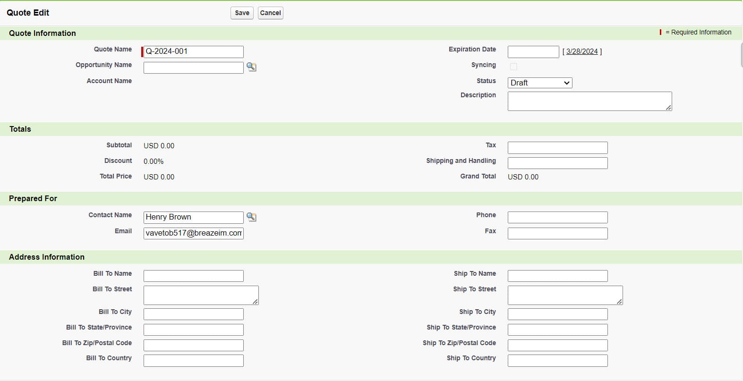743x381 pixels.
Task: Open the Opportunity Name lookup icon
Action: tap(252, 67)
